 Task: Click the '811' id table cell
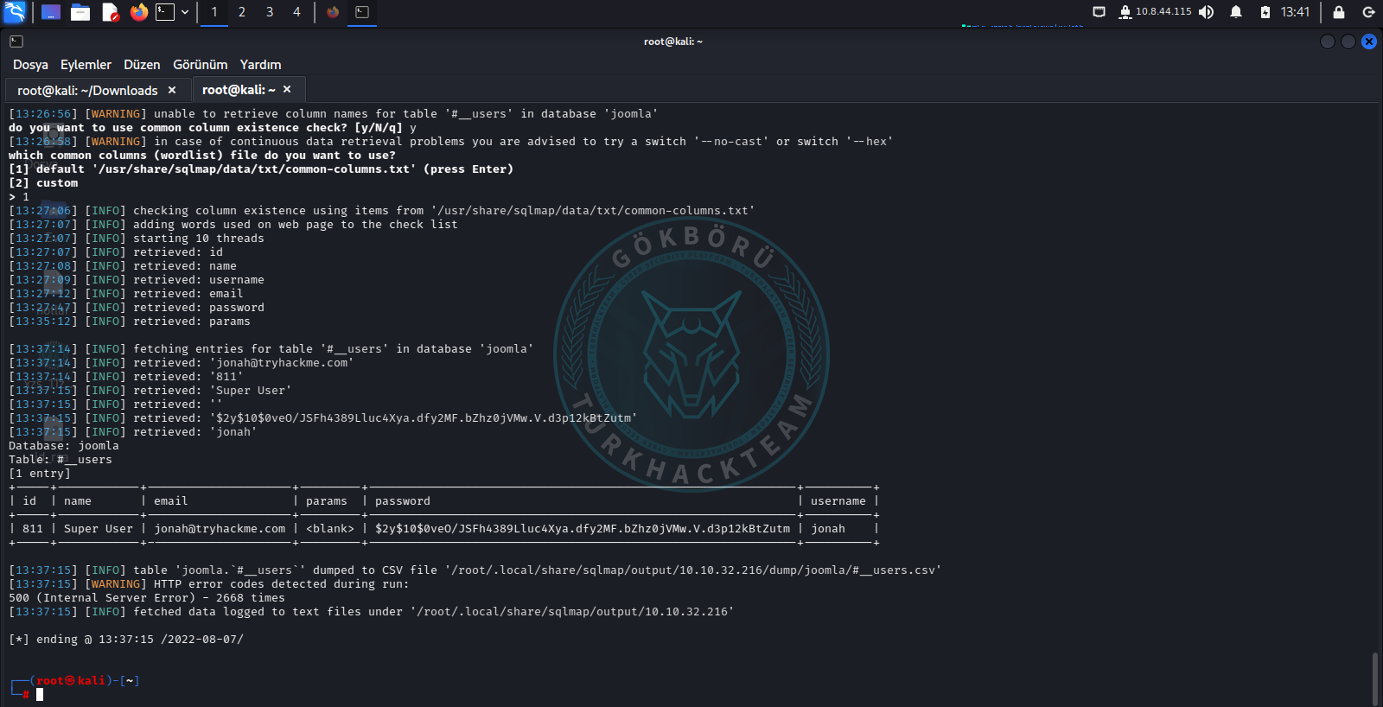[33, 529]
